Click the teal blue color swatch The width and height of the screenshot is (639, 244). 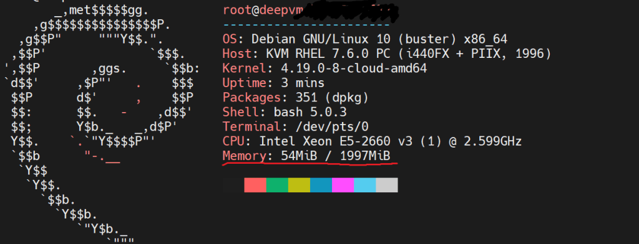pyautogui.click(x=321, y=185)
